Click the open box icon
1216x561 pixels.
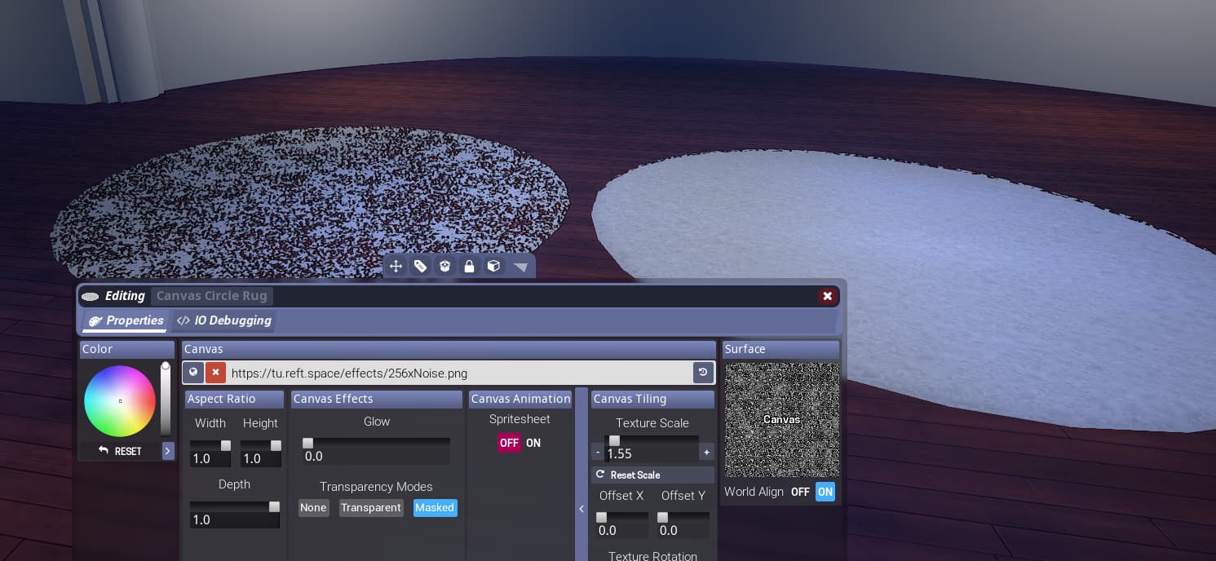[444, 266]
